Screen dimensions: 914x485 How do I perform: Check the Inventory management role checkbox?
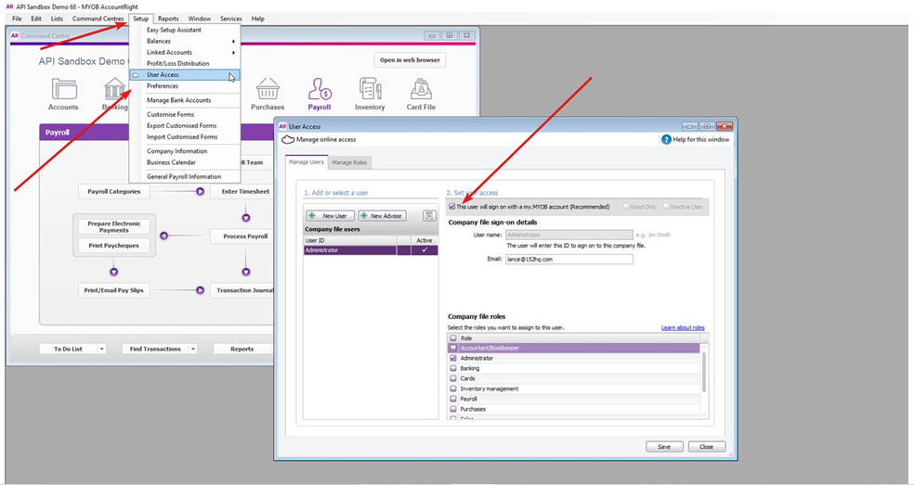(x=453, y=389)
